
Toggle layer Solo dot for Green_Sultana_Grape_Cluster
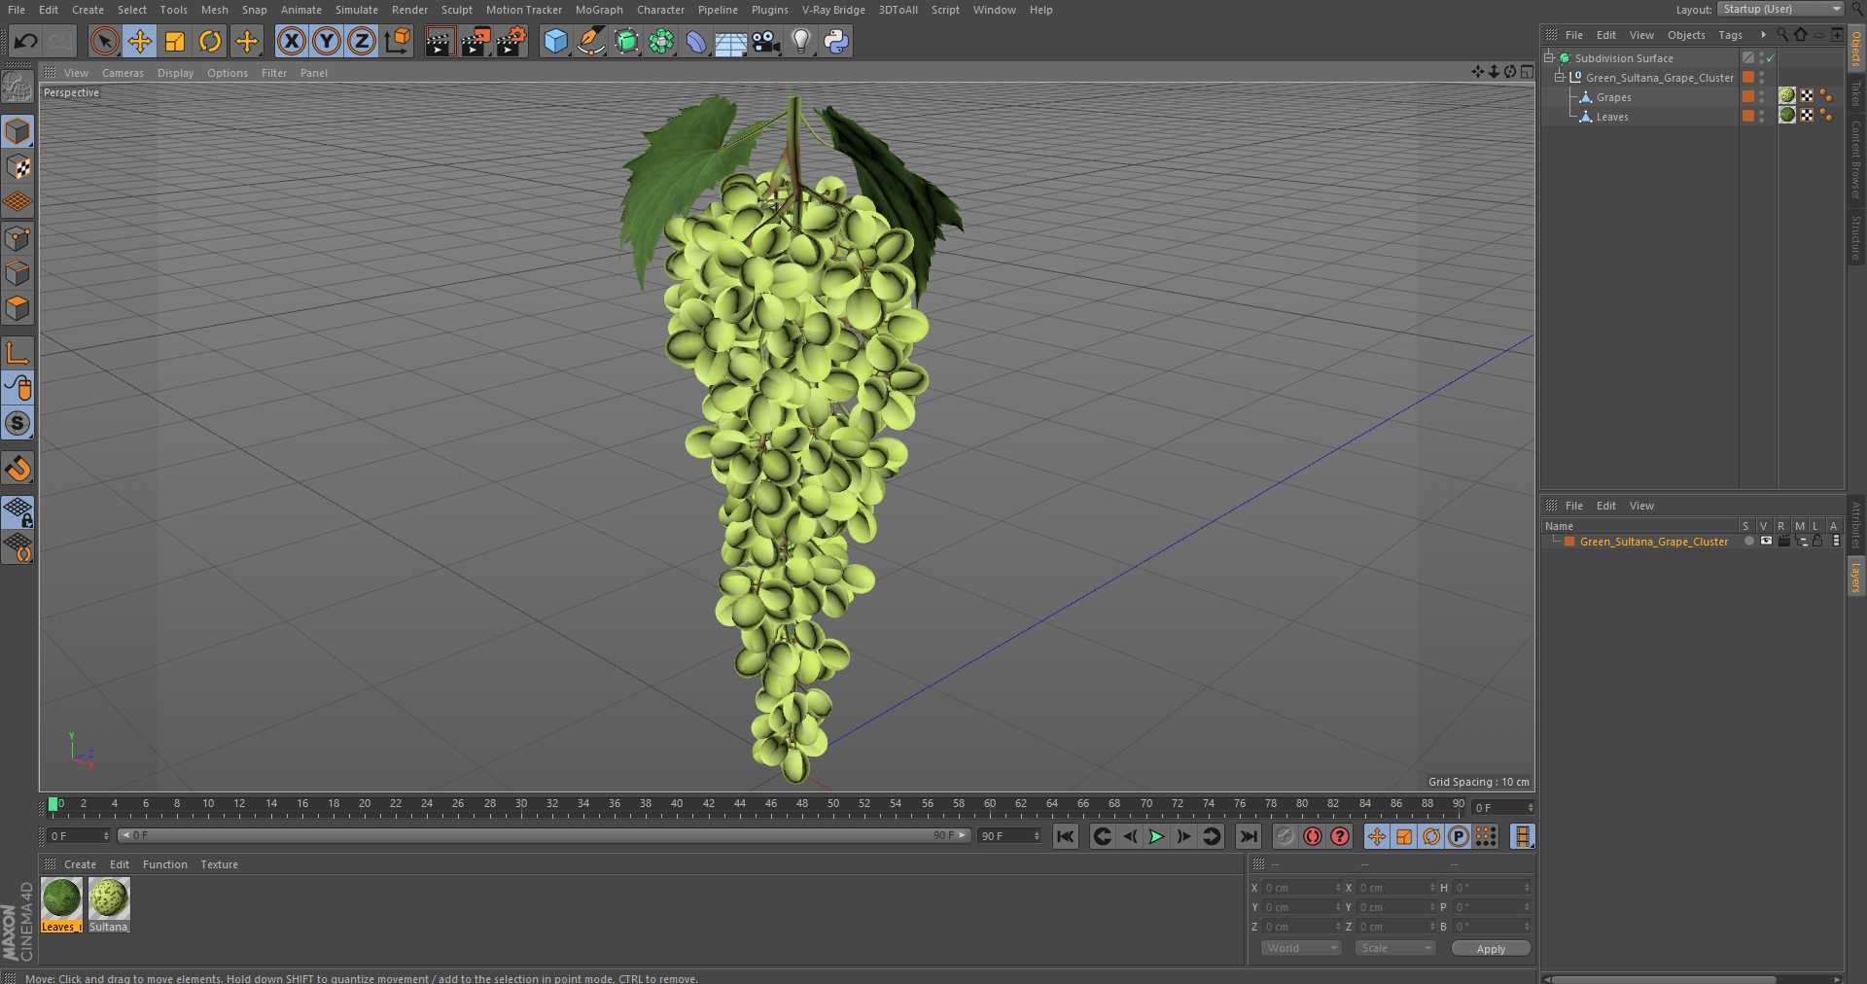click(x=1749, y=542)
